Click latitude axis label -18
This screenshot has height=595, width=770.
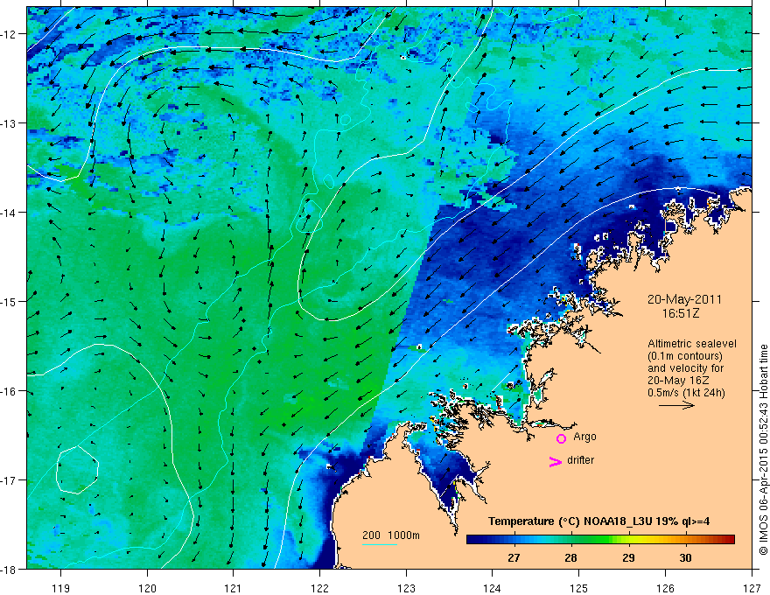(9, 569)
